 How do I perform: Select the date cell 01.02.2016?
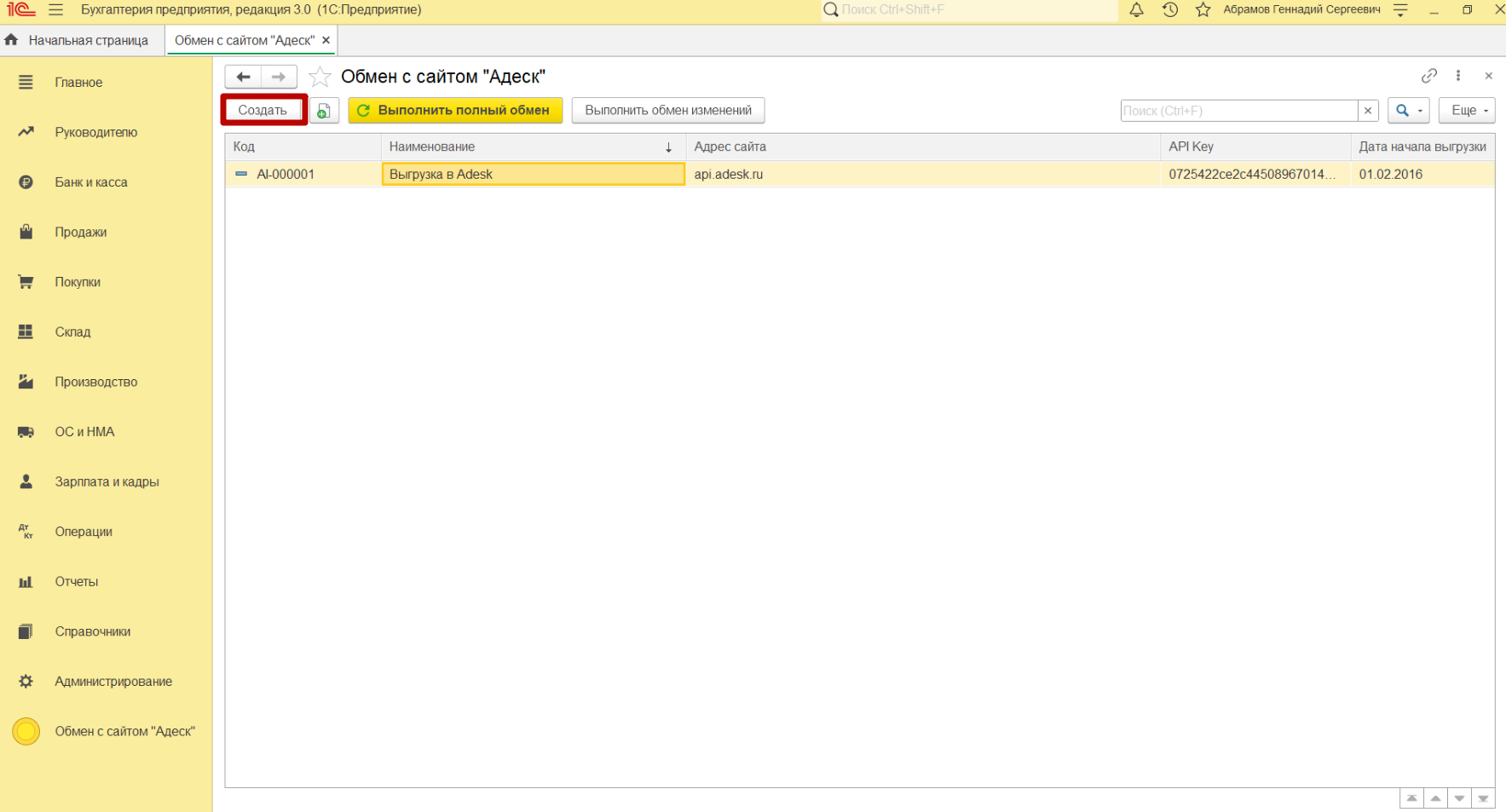[1422, 174]
